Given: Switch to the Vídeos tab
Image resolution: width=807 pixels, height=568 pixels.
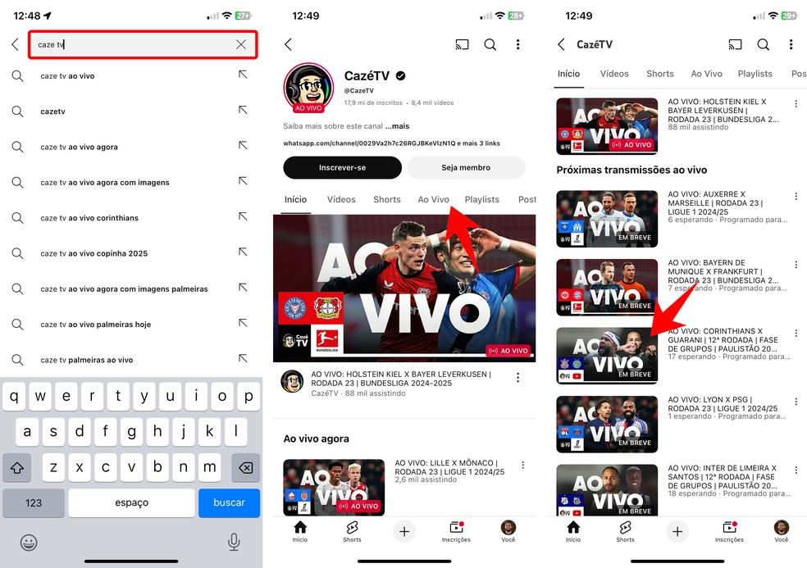Looking at the screenshot, I should (x=340, y=199).
